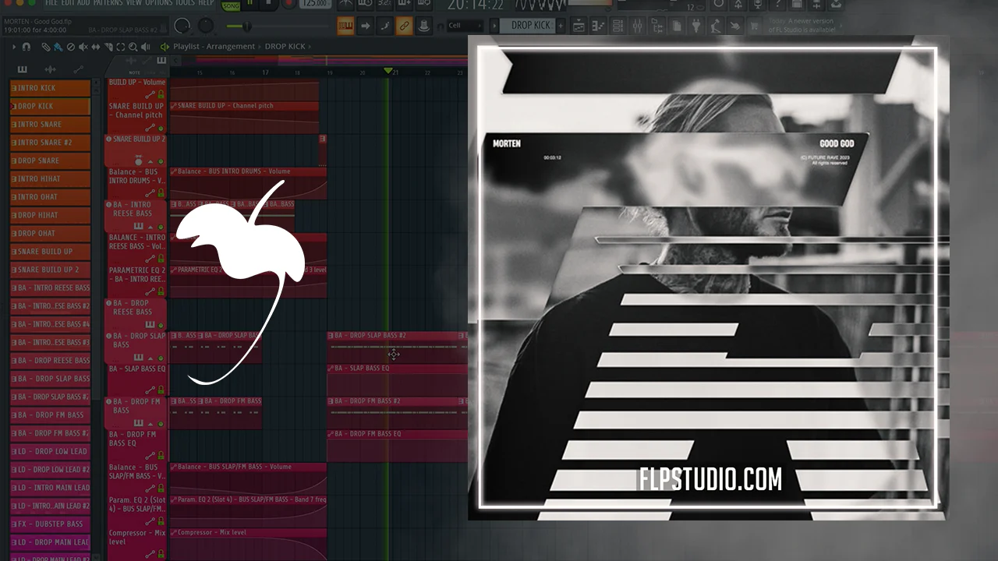Screen dimensions: 998x561
Task: Toggle typing keyboard to piano button
Action: (x=345, y=26)
